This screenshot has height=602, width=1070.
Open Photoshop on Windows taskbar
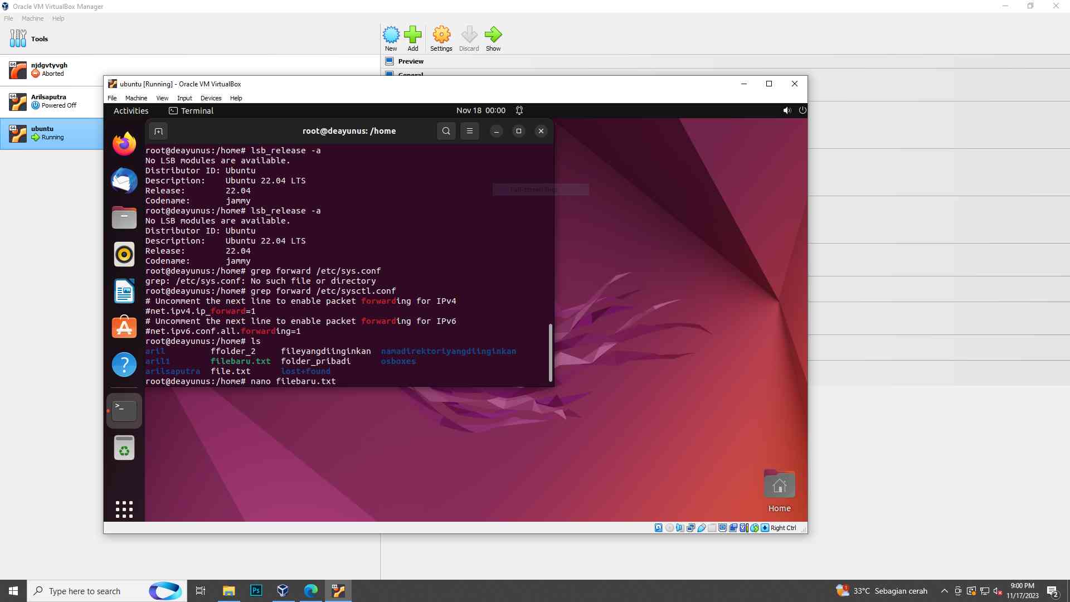pyautogui.click(x=256, y=591)
